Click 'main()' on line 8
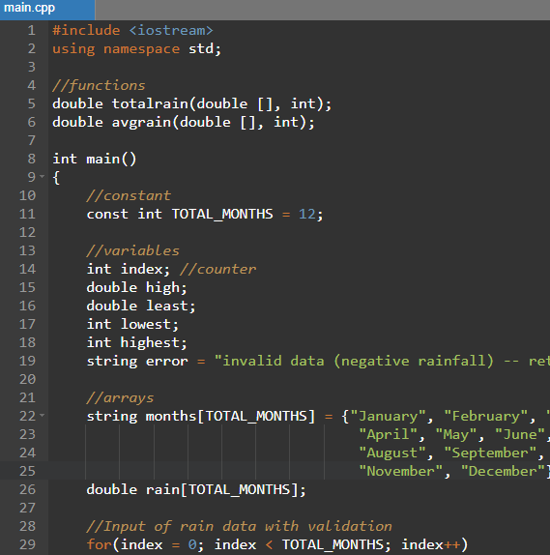The image size is (550, 555). (111, 159)
